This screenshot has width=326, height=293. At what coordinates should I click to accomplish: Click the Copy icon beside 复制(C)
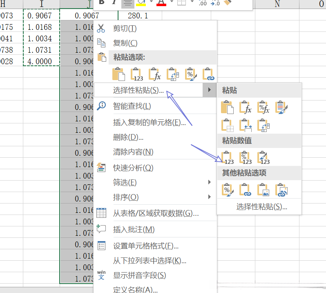tap(101, 43)
